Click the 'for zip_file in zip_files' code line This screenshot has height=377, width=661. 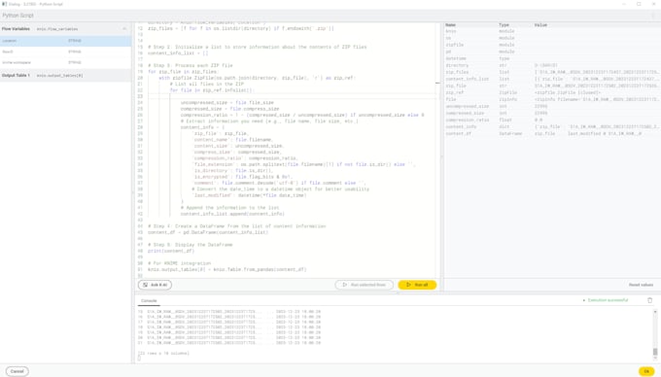pyautogui.click(x=183, y=72)
